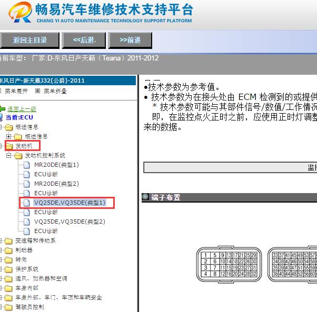Click the page icon beside MR20DE(类型1)
Image resolution: width=317 pixels, height=312 pixels.
click(27, 165)
